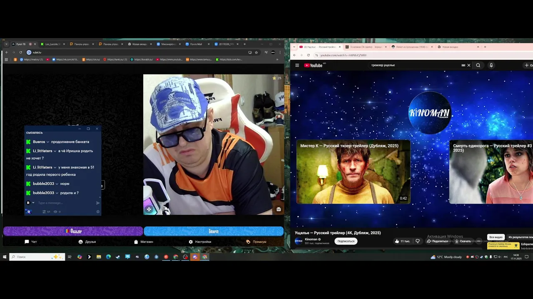Screen dimensions: 533x299
Task: Go to the YouTube home logo
Action: 313,65
